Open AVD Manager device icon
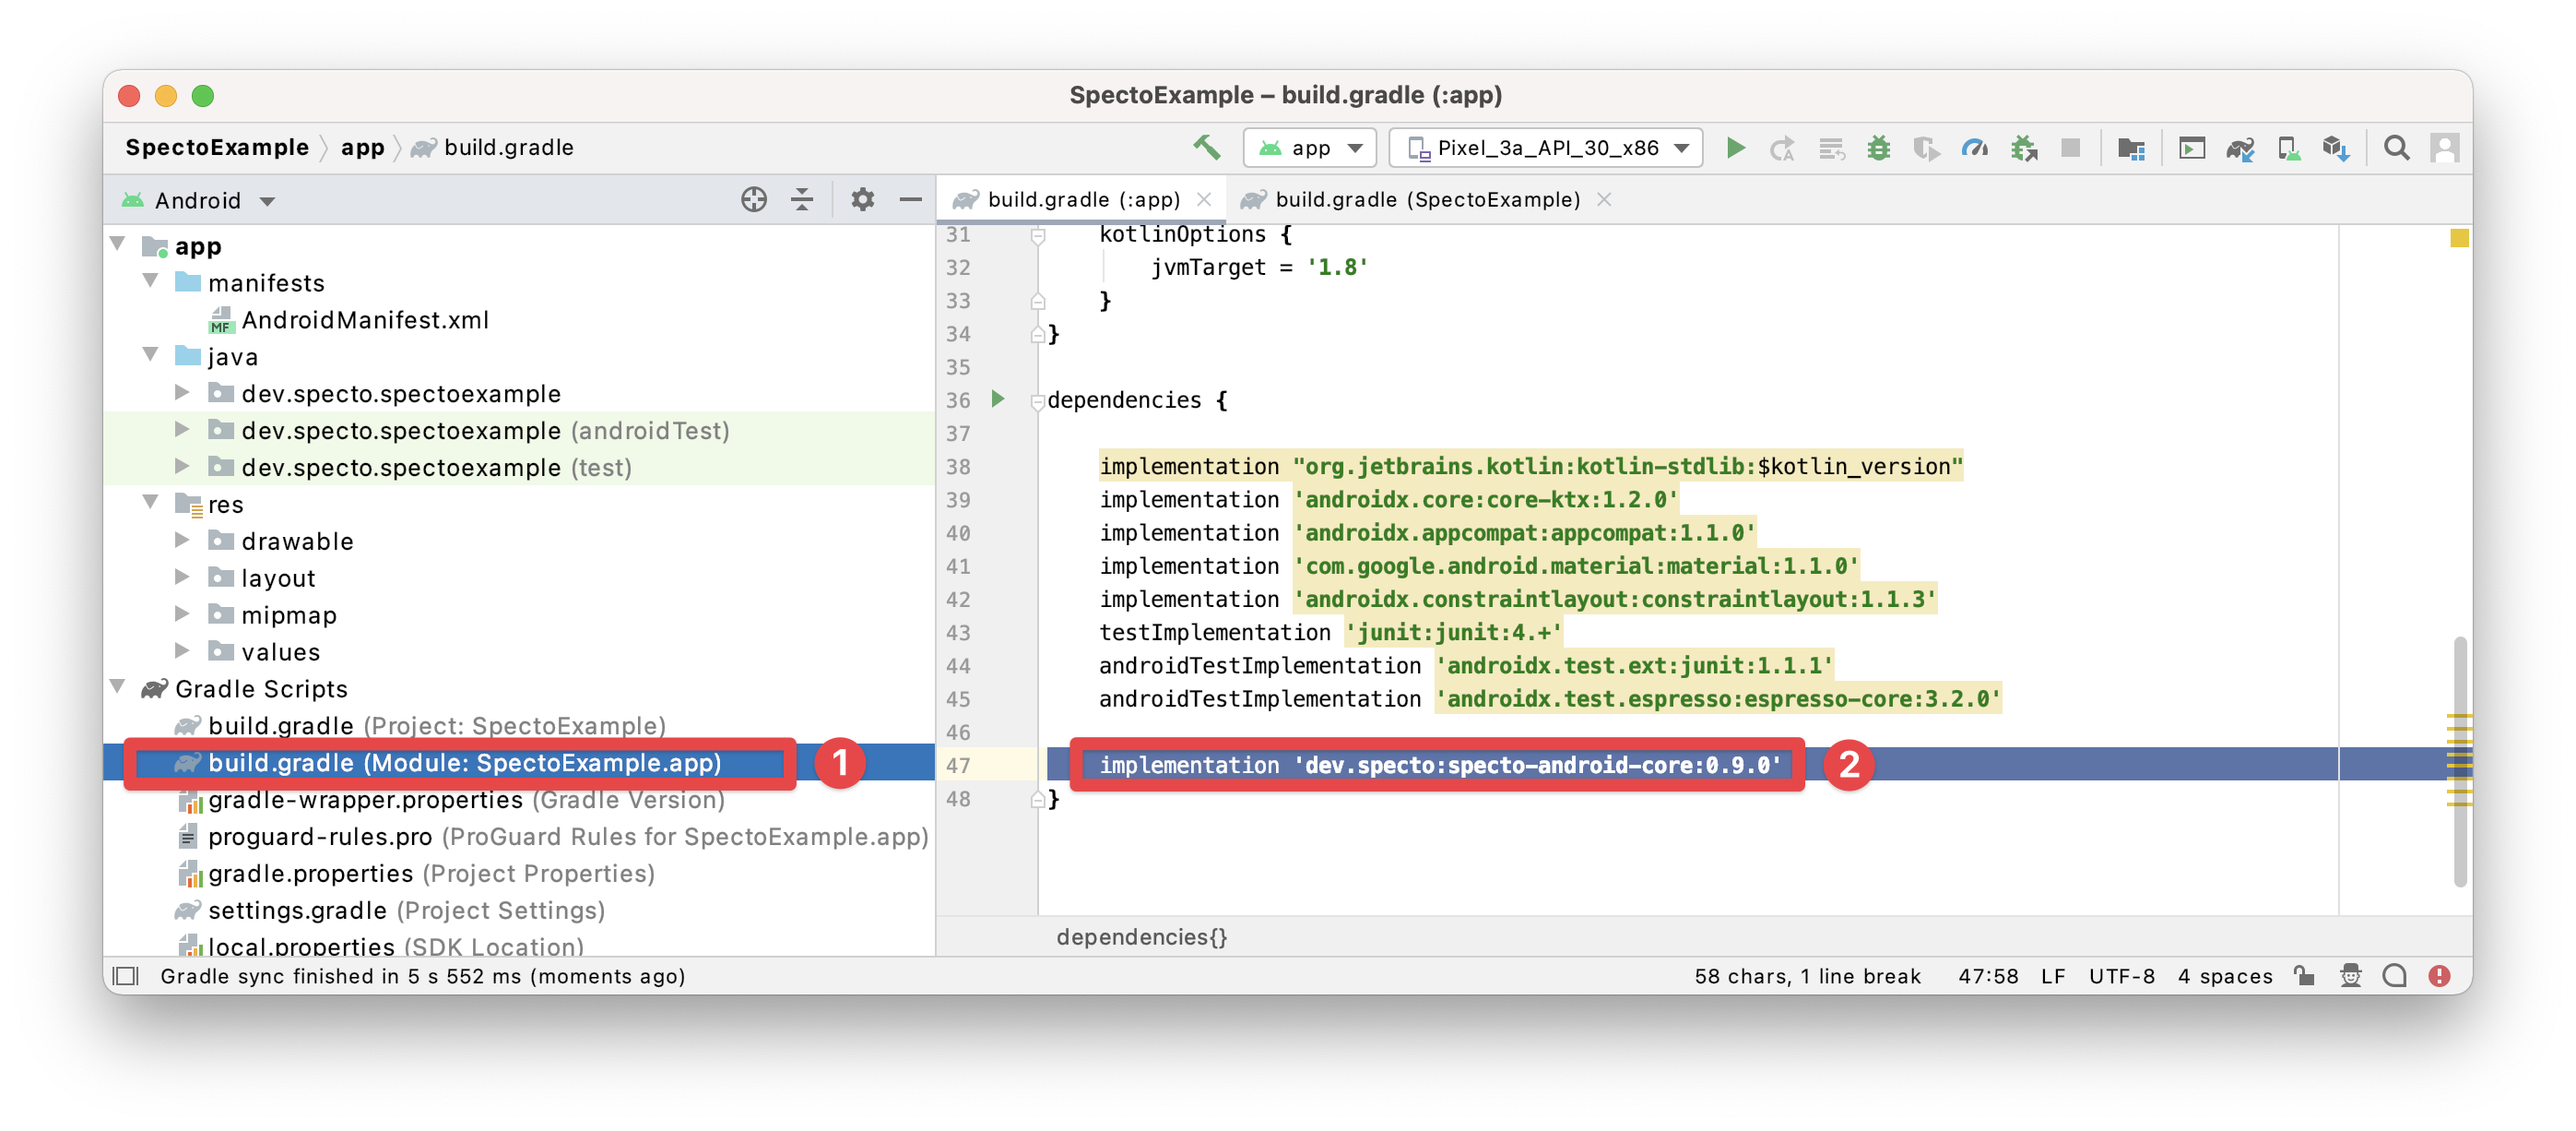Screen dimensions: 2576x1131 point(2288,149)
